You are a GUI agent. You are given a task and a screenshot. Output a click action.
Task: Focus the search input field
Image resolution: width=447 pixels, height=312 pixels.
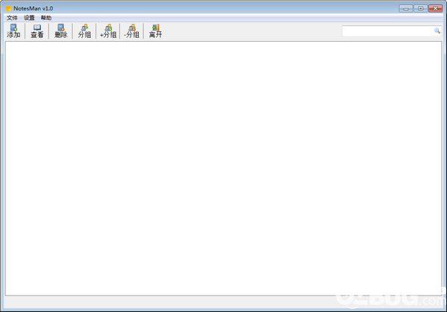coord(388,31)
